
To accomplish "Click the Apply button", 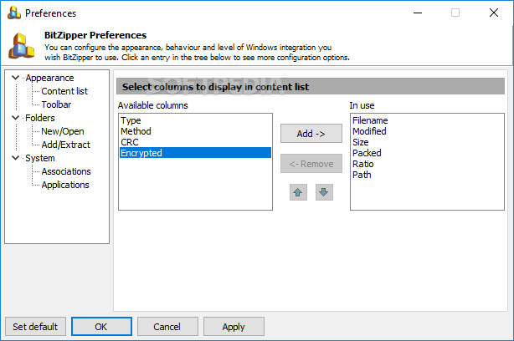I will tap(234, 326).
